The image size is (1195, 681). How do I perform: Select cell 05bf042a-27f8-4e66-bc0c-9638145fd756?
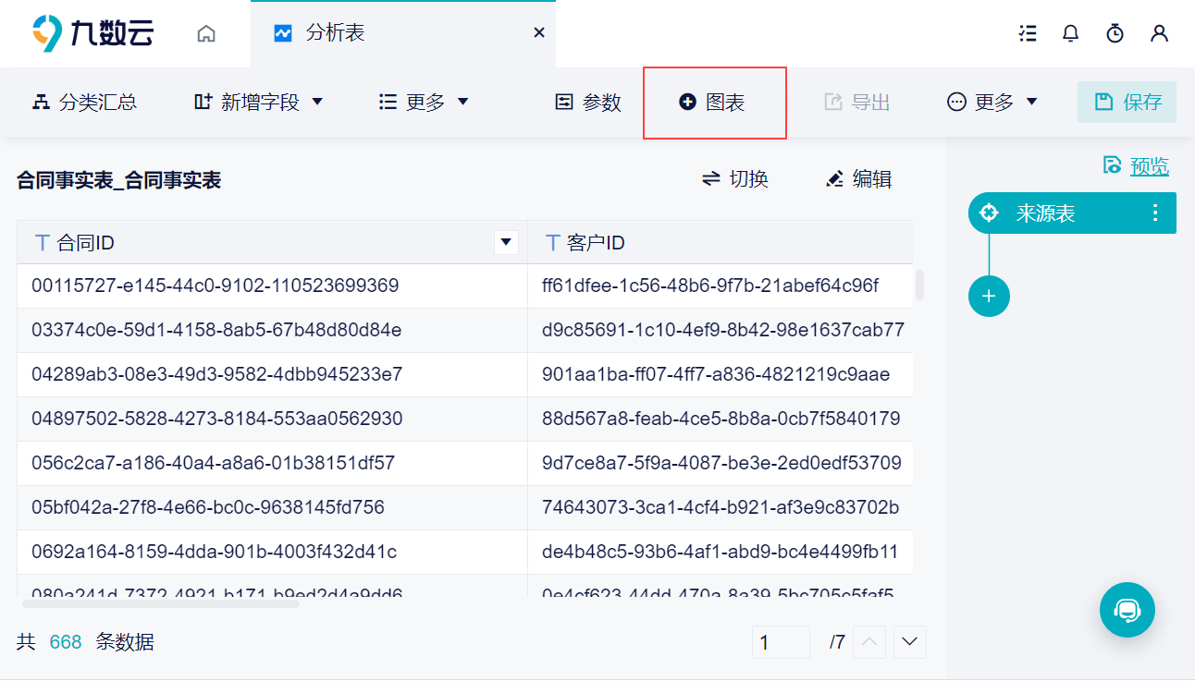[x=272, y=507]
